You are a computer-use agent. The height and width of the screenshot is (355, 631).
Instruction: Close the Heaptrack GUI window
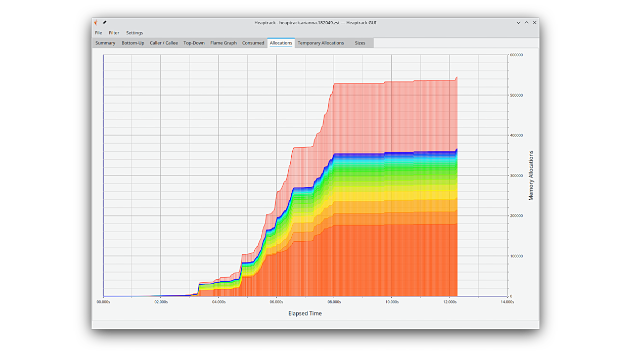(534, 23)
